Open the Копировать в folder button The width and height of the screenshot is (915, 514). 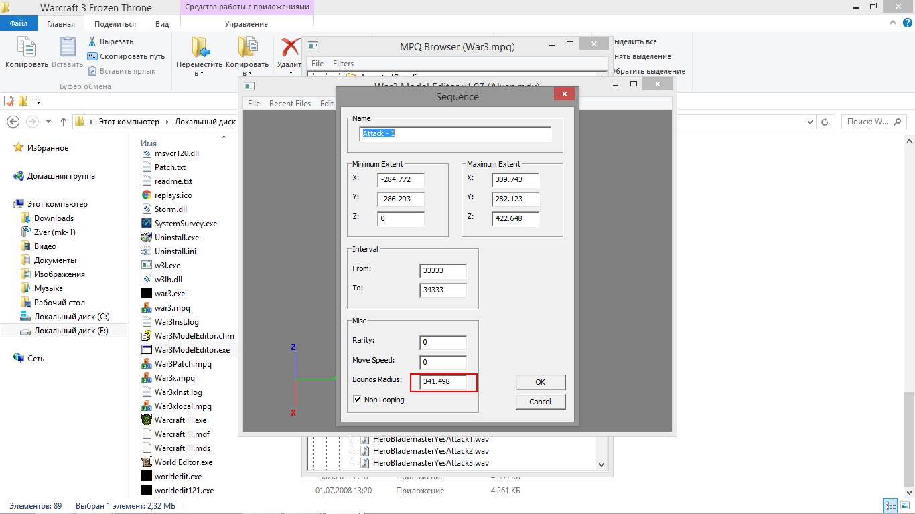pos(247,56)
